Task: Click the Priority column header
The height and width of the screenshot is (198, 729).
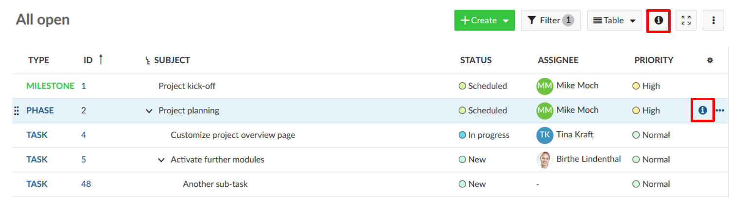Action: [653, 60]
